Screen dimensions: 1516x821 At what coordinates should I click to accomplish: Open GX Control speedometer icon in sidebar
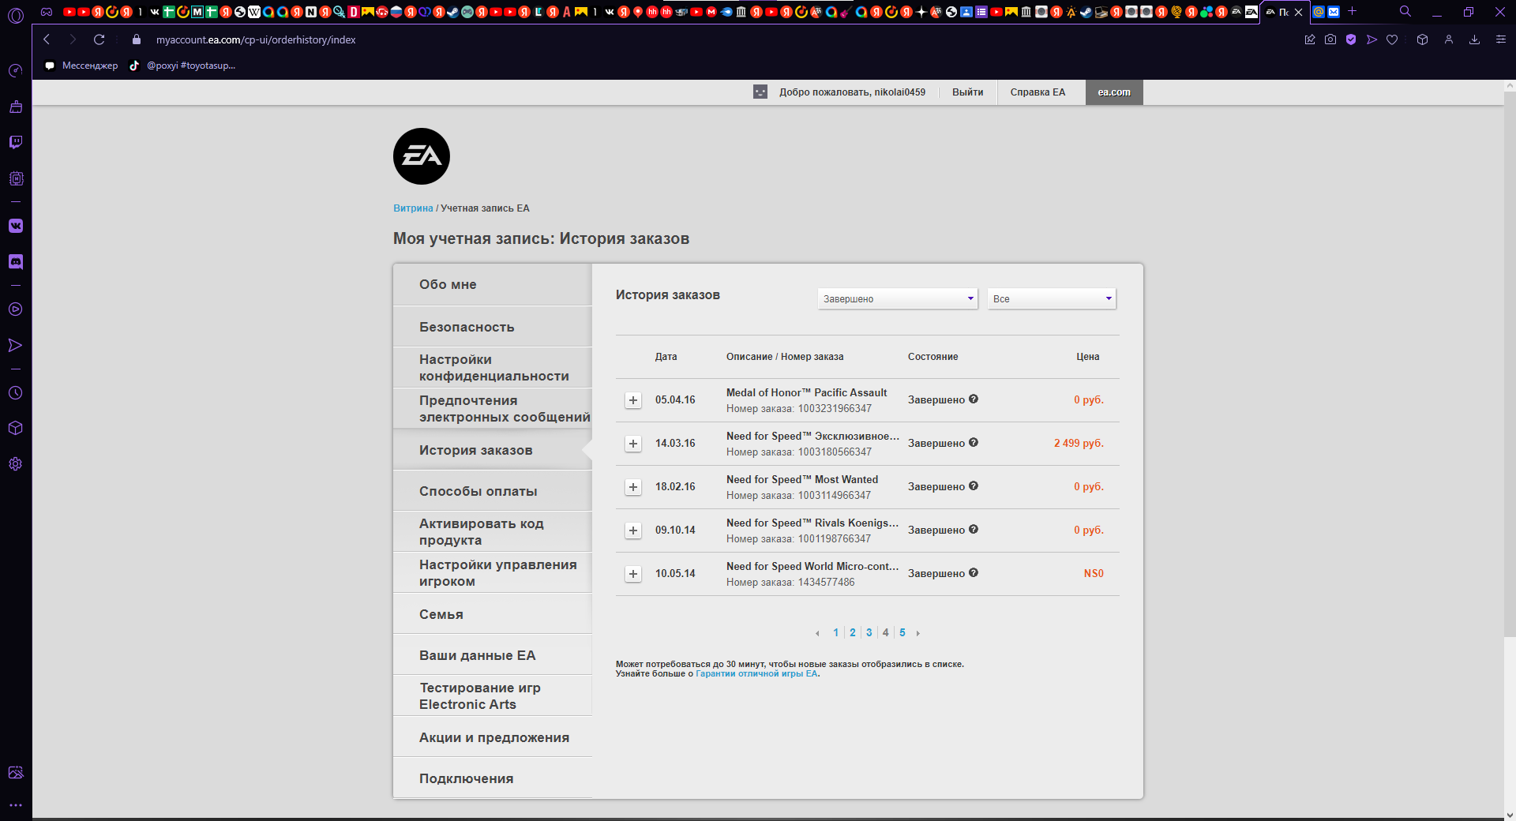[x=16, y=71]
